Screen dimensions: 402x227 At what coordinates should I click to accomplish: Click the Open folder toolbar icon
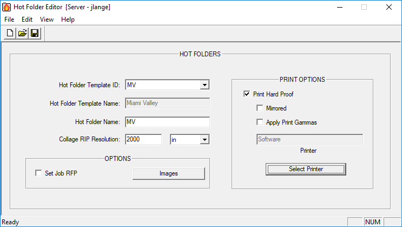pos(22,34)
